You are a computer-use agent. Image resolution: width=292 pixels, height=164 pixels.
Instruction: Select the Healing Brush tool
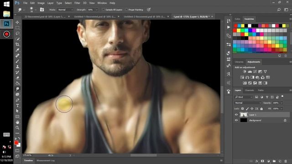coord(17,56)
